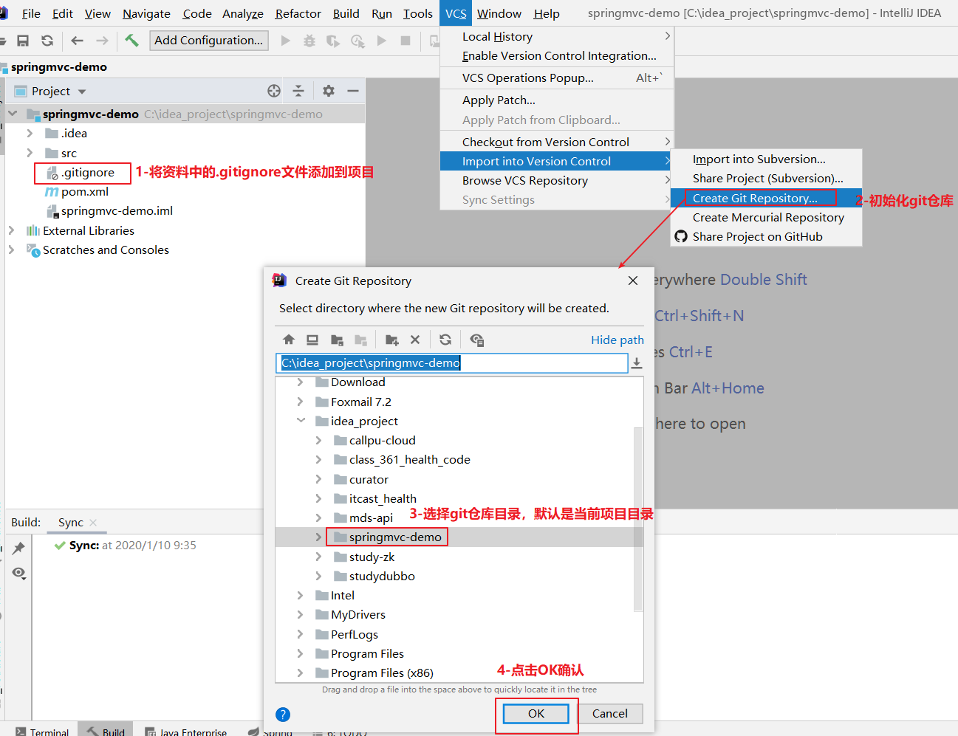Screen dimensions: 958x736
Task: Open the File menu
Action: pyautogui.click(x=31, y=13)
